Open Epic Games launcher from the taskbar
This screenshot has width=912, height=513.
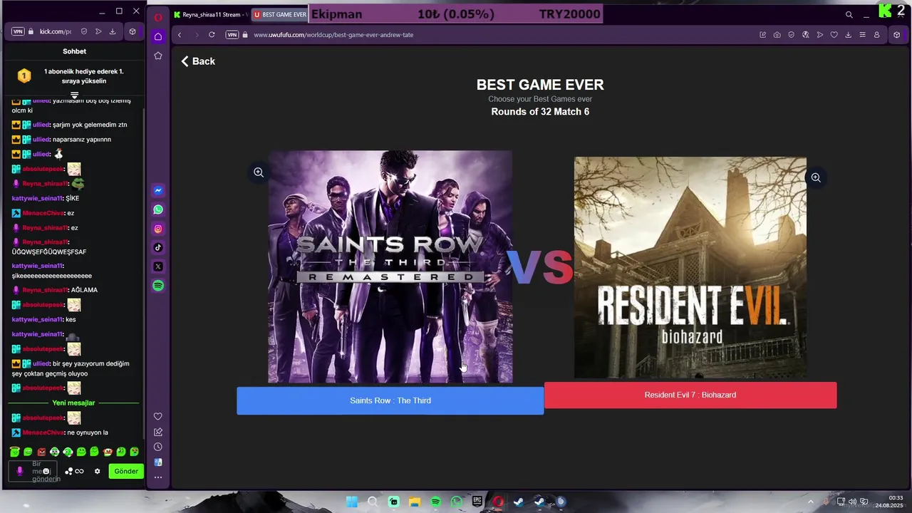tap(477, 502)
